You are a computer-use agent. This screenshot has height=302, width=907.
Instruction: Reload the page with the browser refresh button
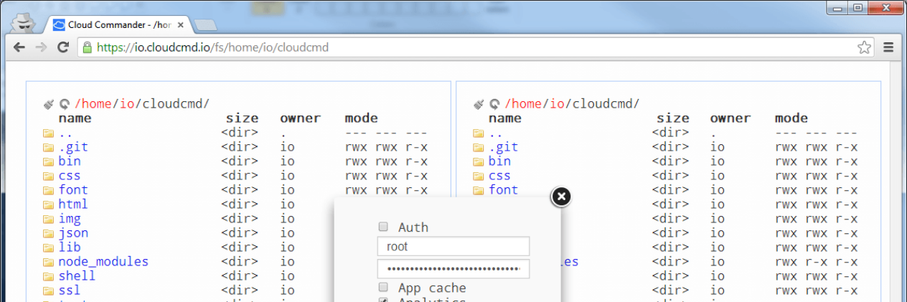coord(63,47)
